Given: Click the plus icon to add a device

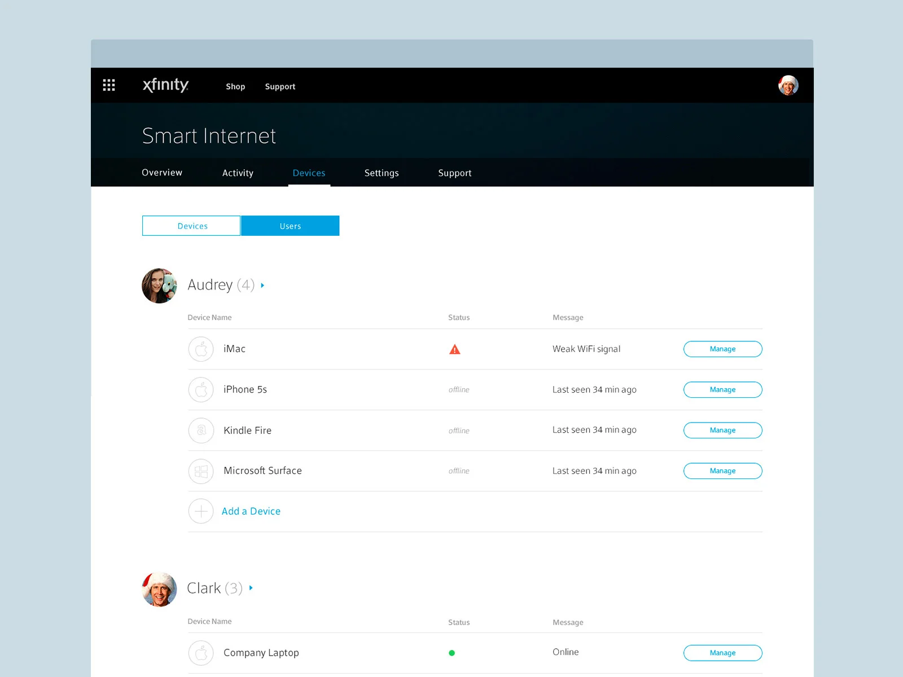Looking at the screenshot, I should click(201, 511).
